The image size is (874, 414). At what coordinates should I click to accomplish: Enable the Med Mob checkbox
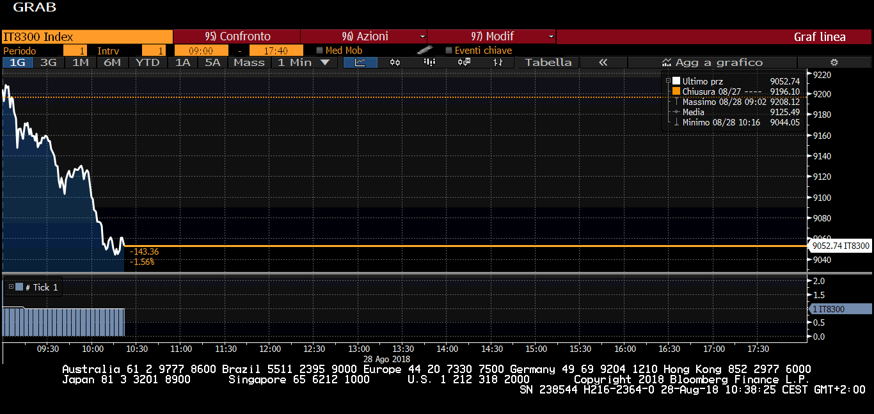[320, 50]
